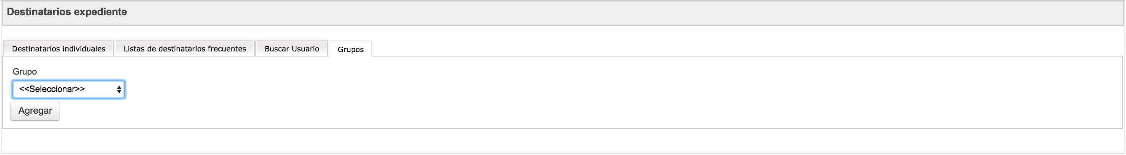Viewport: 1126px width, 155px height.
Task: Click the Destinatarios expediente header title
Action: (x=67, y=12)
